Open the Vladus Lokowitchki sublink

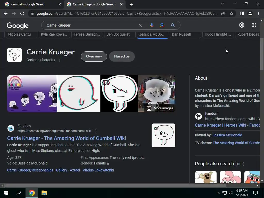98,170
